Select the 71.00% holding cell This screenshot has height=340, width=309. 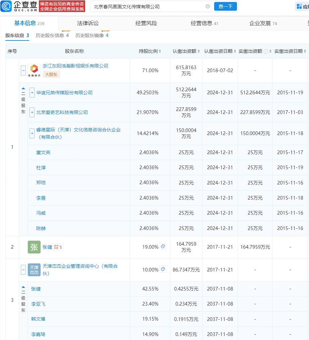coord(150,71)
